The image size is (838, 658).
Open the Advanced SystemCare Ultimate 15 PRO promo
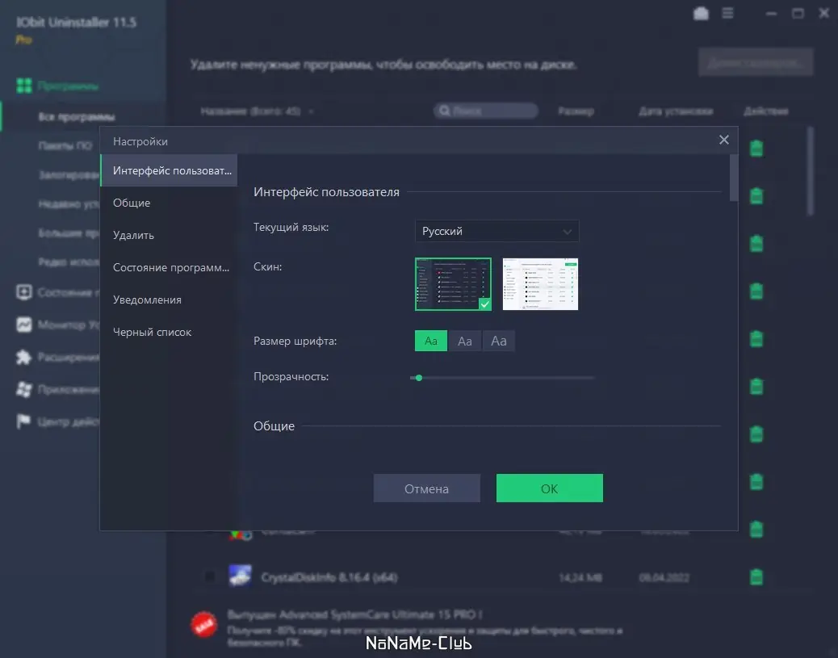pos(355,614)
